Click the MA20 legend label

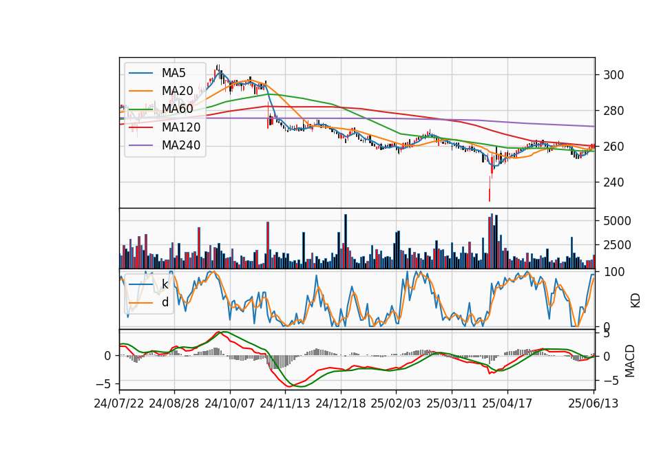point(178,91)
